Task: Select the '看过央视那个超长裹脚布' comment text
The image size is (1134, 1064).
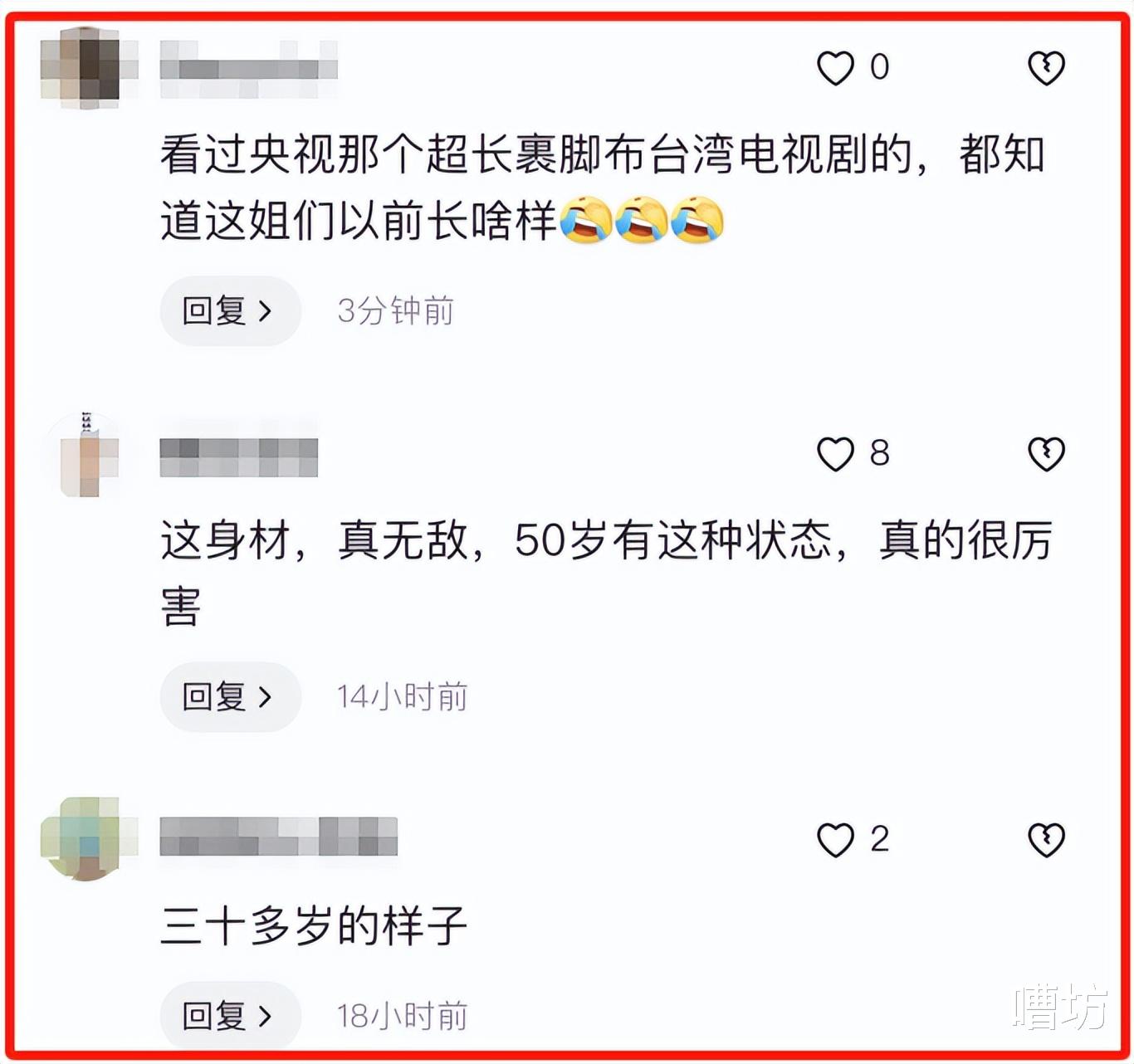Action: click(603, 188)
